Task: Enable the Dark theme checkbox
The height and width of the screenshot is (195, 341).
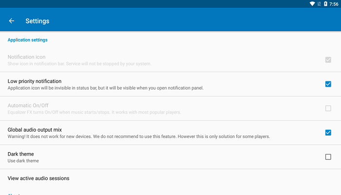Action: [x=328, y=157]
